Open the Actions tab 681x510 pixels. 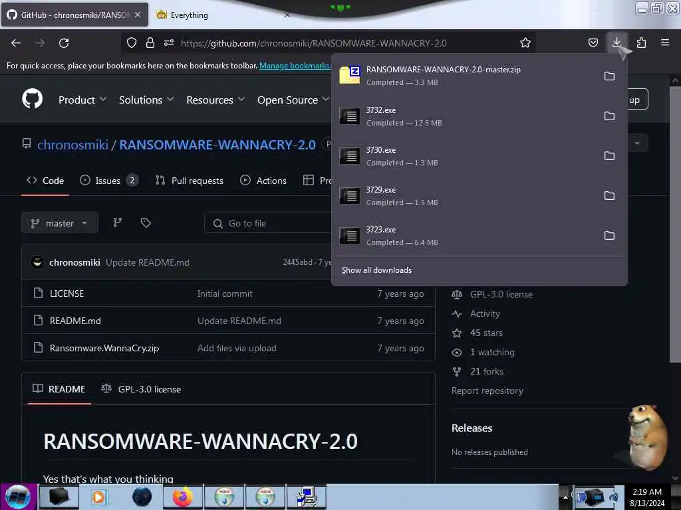point(263,181)
